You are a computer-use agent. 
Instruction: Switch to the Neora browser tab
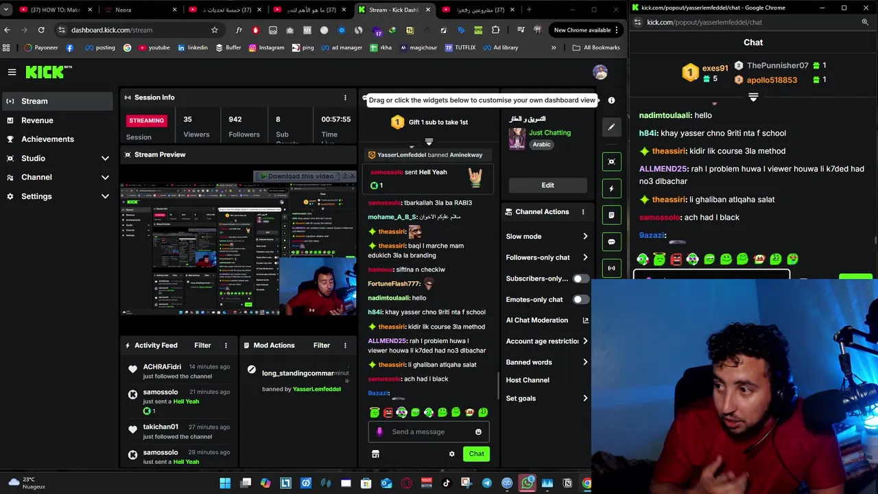click(140, 10)
